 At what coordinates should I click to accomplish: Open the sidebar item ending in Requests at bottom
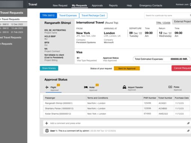pyautogui.click(x=6, y=44)
